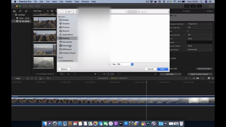Open Notification Center icon
226x127 pixels.
[210, 1]
